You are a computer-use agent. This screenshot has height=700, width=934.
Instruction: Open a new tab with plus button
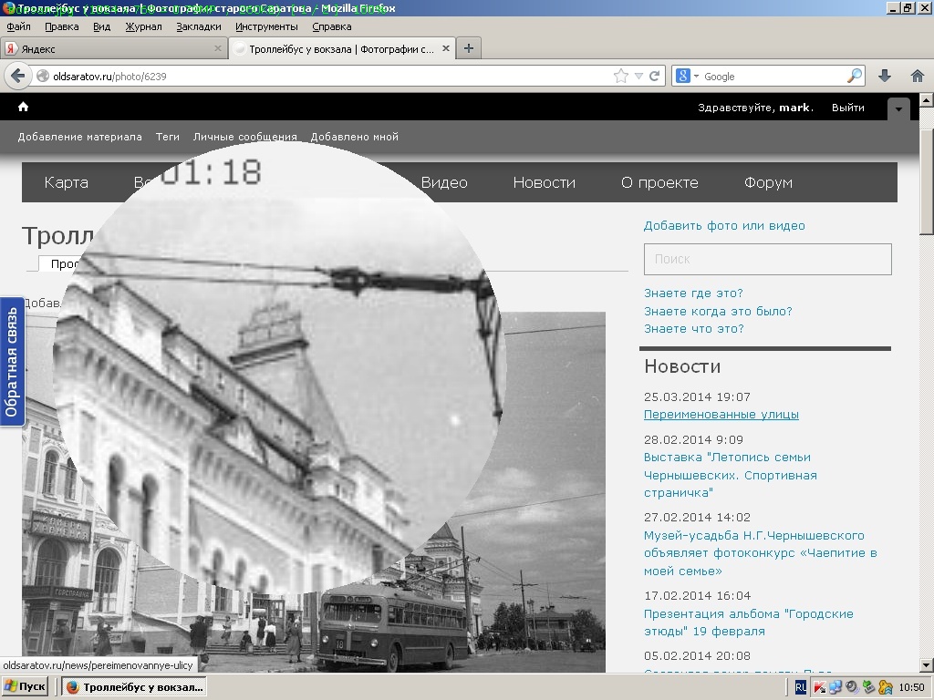(469, 48)
